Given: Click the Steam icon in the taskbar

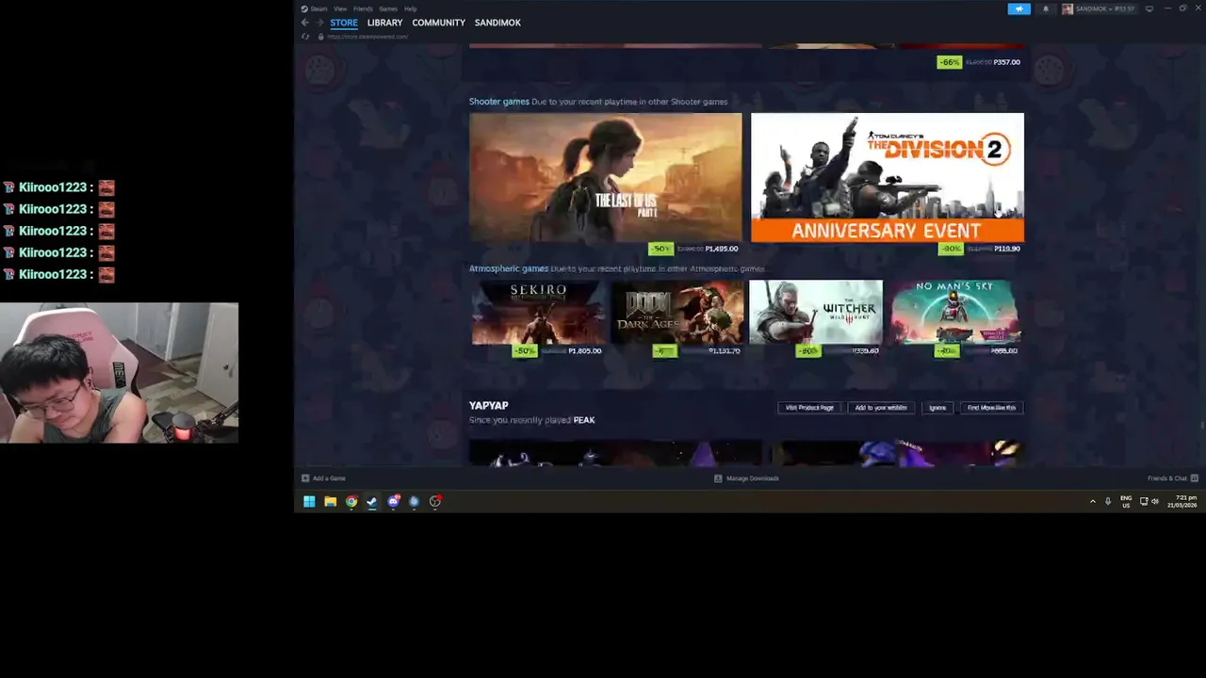Looking at the screenshot, I should (x=372, y=502).
